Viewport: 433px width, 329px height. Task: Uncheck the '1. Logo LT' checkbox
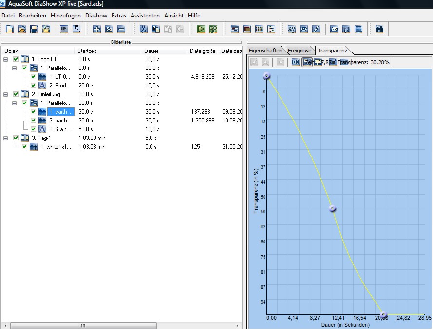point(17,59)
